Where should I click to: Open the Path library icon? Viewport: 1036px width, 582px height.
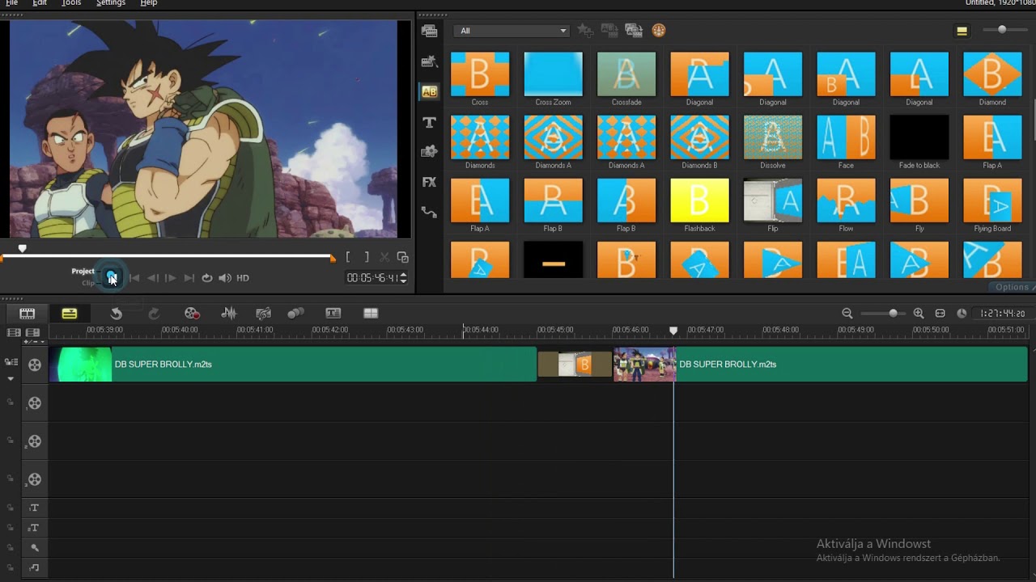coord(429,212)
